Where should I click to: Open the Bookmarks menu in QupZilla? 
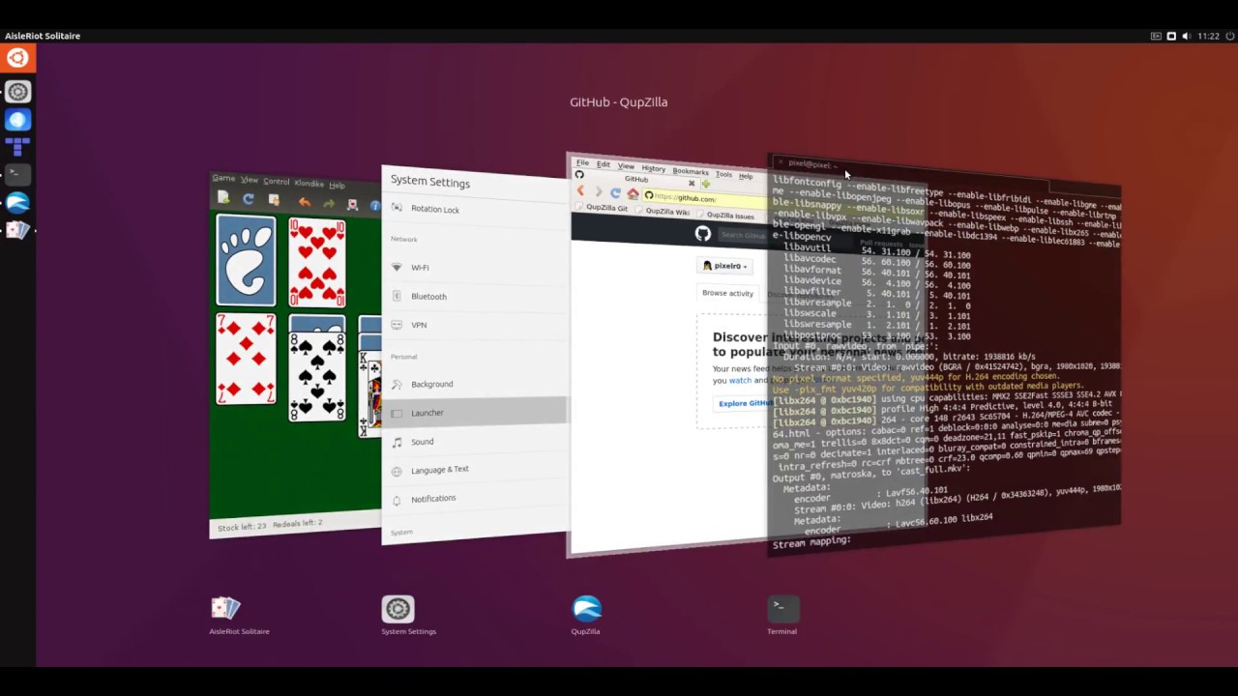click(x=691, y=171)
